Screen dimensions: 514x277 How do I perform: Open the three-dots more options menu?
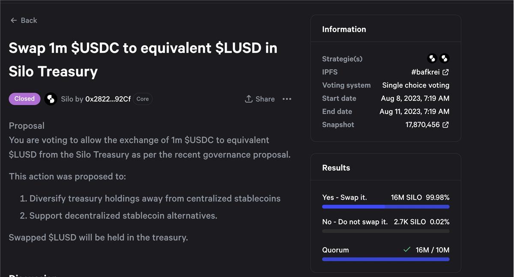(287, 99)
